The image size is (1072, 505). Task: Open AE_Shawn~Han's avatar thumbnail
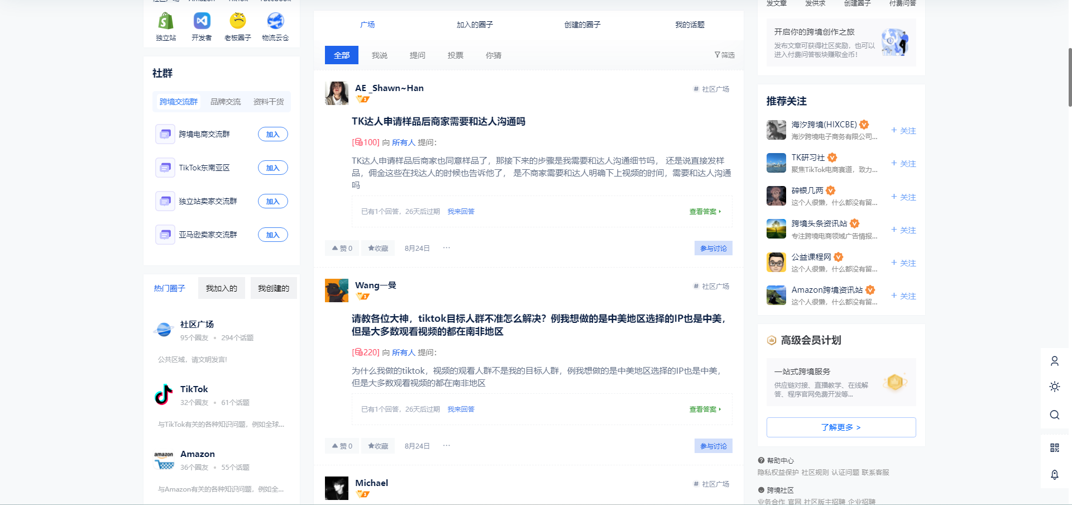pyautogui.click(x=337, y=93)
